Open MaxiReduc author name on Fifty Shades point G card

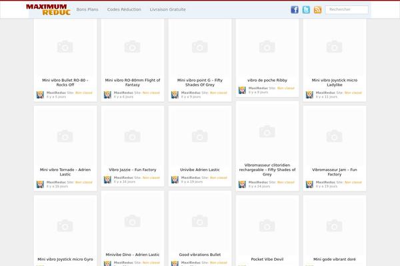pos(191,92)
